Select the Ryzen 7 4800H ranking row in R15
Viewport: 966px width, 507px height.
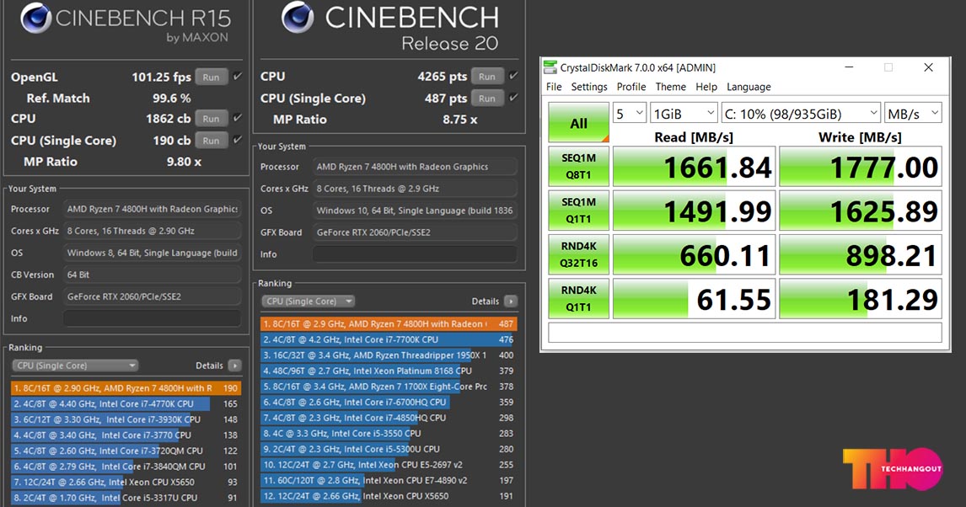[126, 388]
